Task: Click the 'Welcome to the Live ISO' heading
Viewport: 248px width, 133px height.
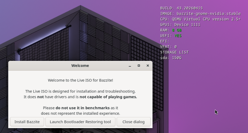Action: pos(80,80)
